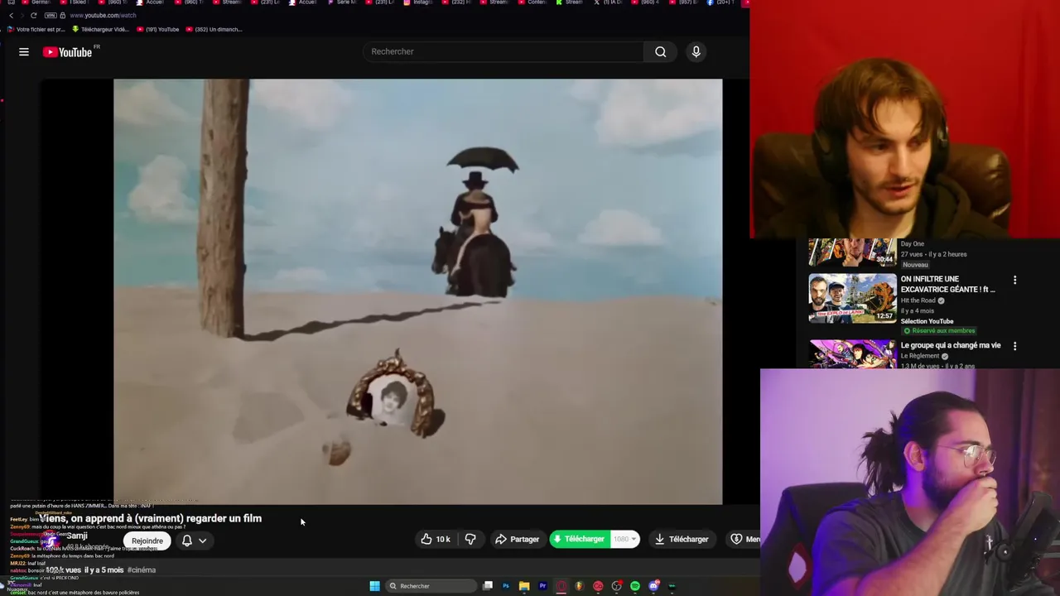Select the youtube.com/watch address bar
The height and width of the screenshot is (596, 1060).
click(103, 15)
